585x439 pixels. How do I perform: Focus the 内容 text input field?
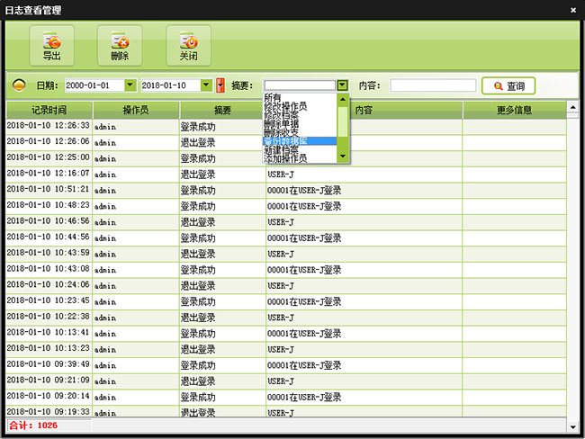point(433,85)
